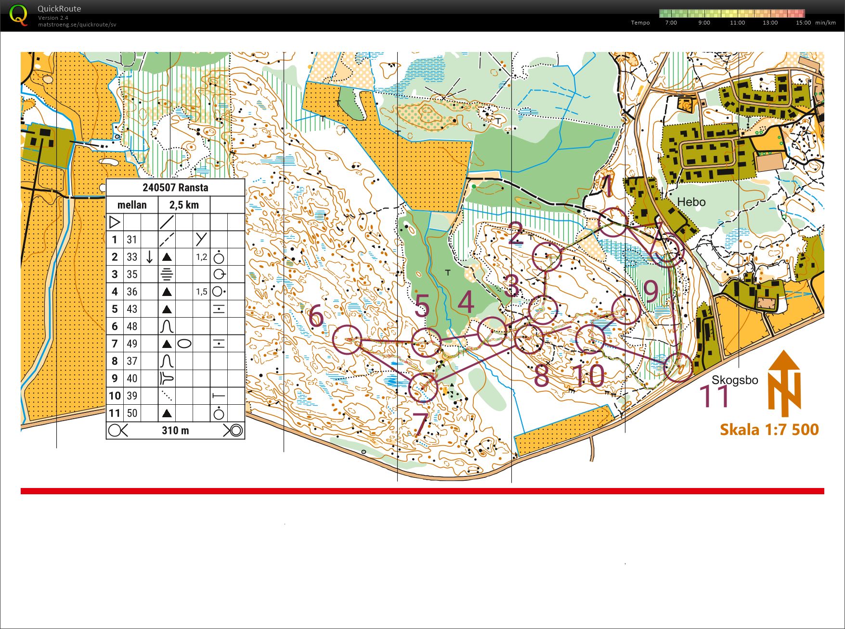Click control circle 2 on the map
The height and width of the screenshot is (629, 845).
pos(547,257)
